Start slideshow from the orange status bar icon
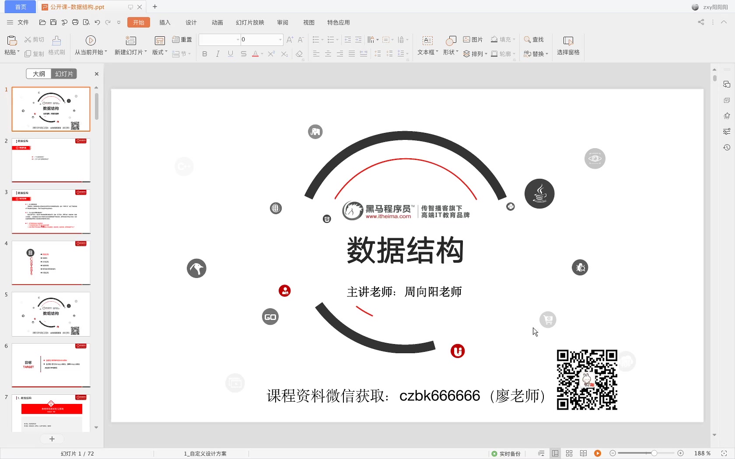Viewport: 735px width, 459px height. pos(598,453)
